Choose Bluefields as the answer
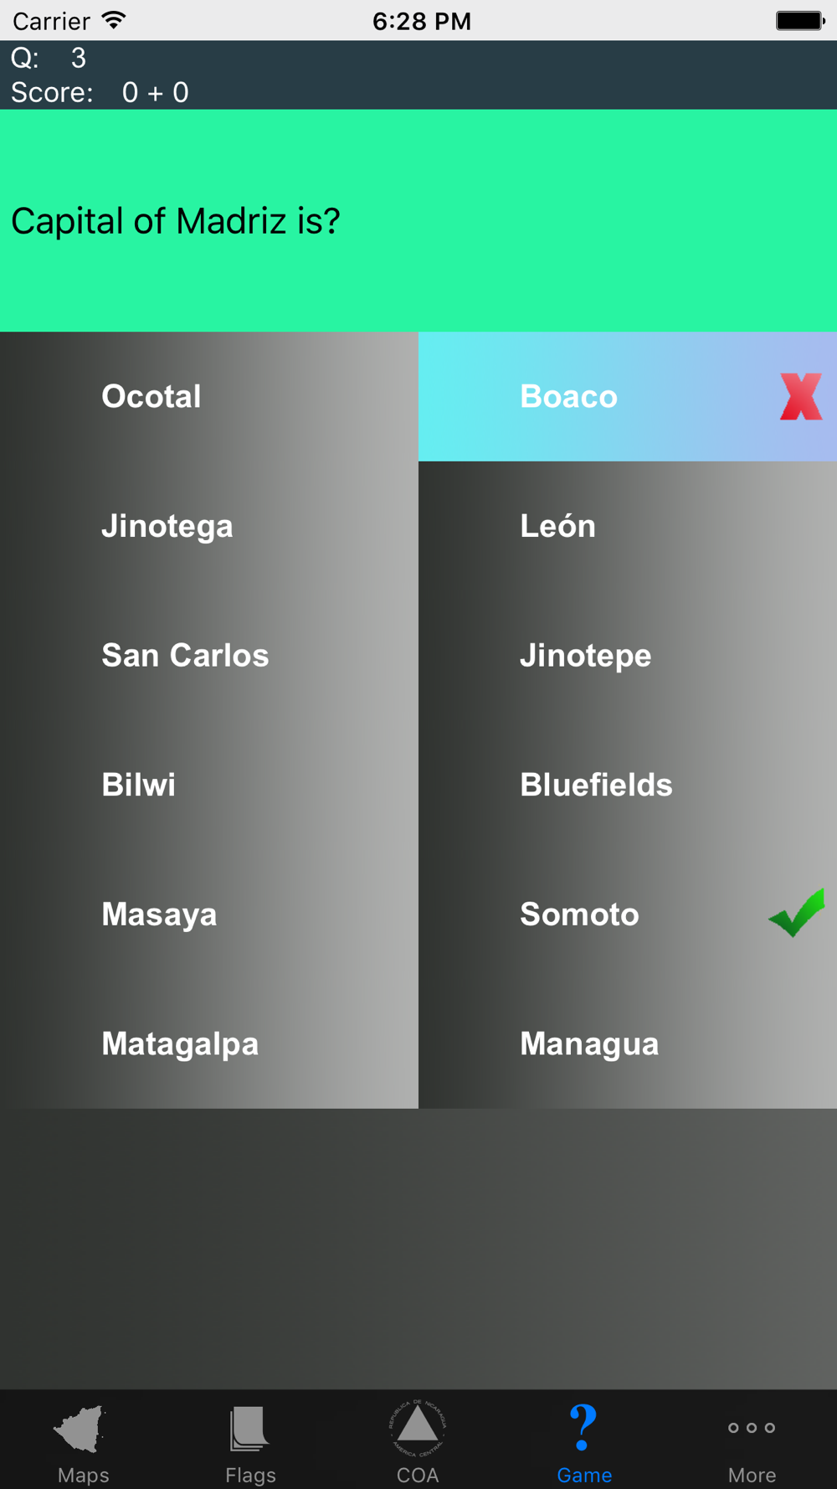The image size is (837, 1489). 628,785
